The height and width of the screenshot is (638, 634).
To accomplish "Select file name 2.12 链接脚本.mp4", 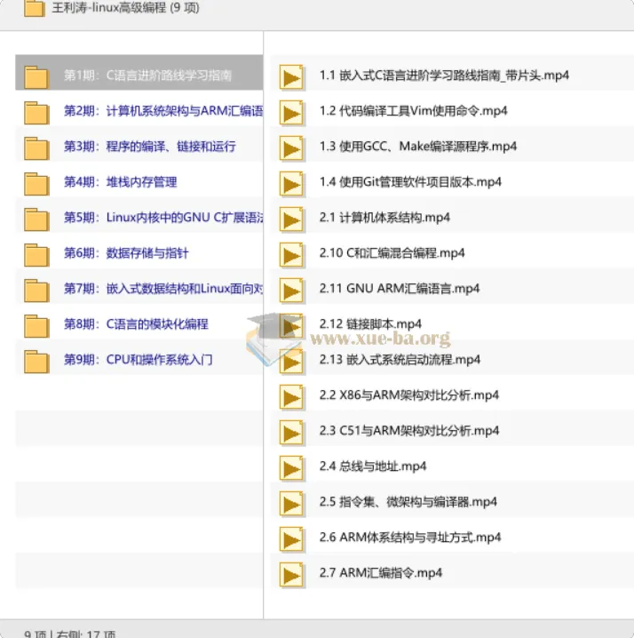I will coord(370,323).
